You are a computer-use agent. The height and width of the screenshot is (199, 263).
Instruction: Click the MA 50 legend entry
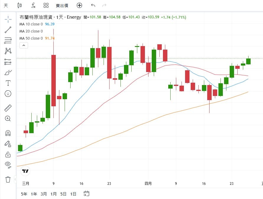(x=31, y=38)
